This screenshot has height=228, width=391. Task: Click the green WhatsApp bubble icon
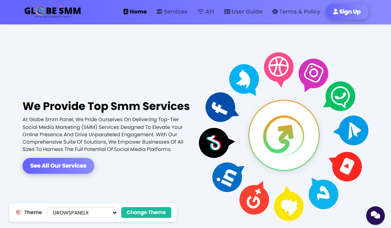(x=340, y=97)
